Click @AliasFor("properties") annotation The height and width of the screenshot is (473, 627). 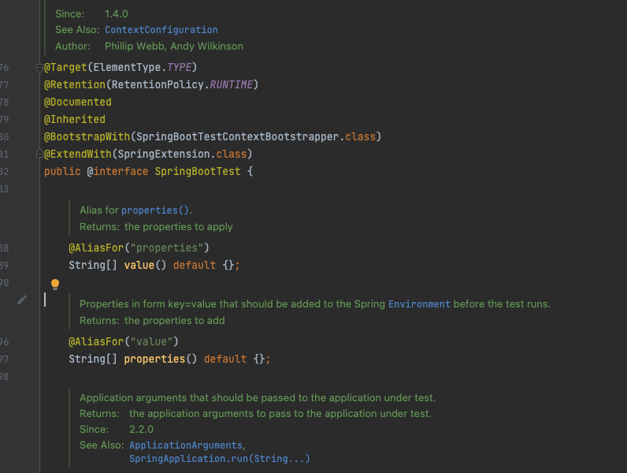(139, 248)
